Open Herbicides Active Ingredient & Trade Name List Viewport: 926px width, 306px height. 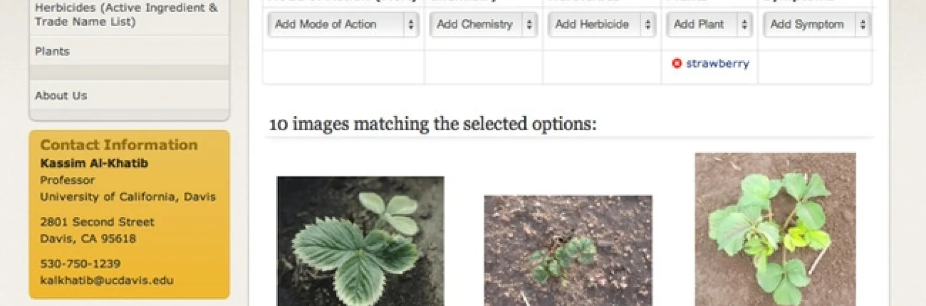[x=126, y=14]
